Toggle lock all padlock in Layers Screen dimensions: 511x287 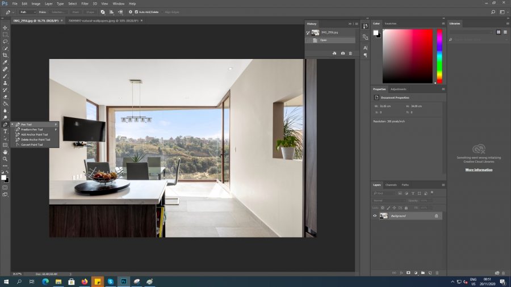[406, 208]
